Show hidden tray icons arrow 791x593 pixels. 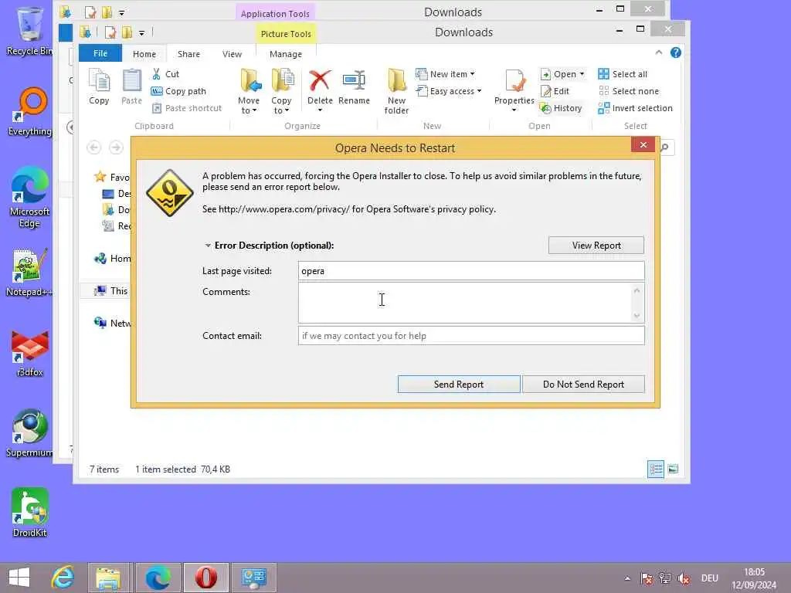627,578
